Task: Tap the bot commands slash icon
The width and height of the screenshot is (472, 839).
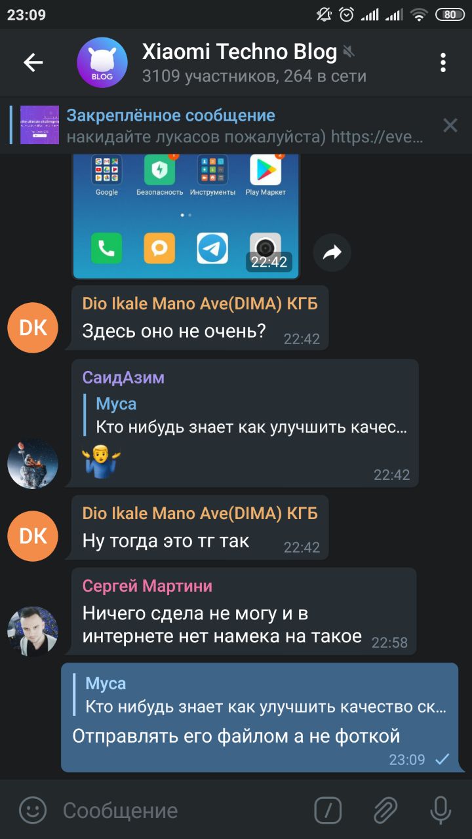Action: click(x=328, y=810)
